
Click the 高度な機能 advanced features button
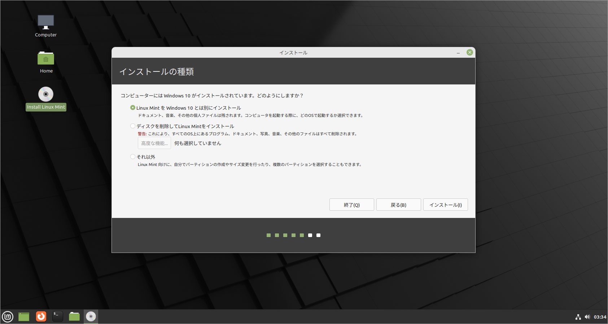(x=154, y=143)
